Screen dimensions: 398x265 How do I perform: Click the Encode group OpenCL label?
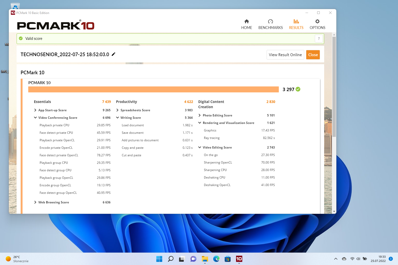click(x=55, y=185)
